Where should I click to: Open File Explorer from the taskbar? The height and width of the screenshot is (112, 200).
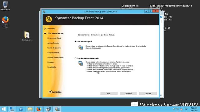[x=30, y=109]
